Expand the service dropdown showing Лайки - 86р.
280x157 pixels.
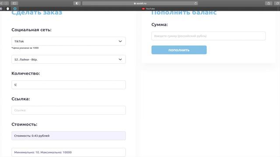click(69, 59)
